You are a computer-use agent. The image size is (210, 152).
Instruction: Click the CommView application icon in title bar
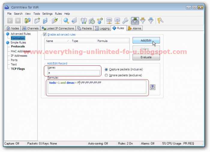7,7
